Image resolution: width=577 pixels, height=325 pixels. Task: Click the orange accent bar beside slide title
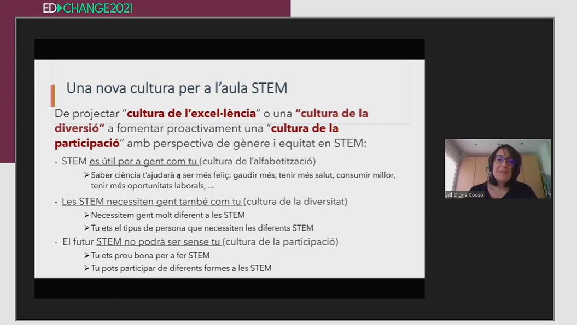coord(53,96)
